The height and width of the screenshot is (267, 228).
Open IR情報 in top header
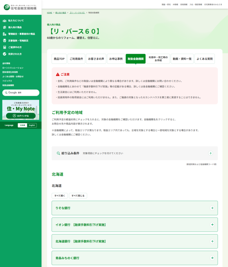tap(175, 5)
